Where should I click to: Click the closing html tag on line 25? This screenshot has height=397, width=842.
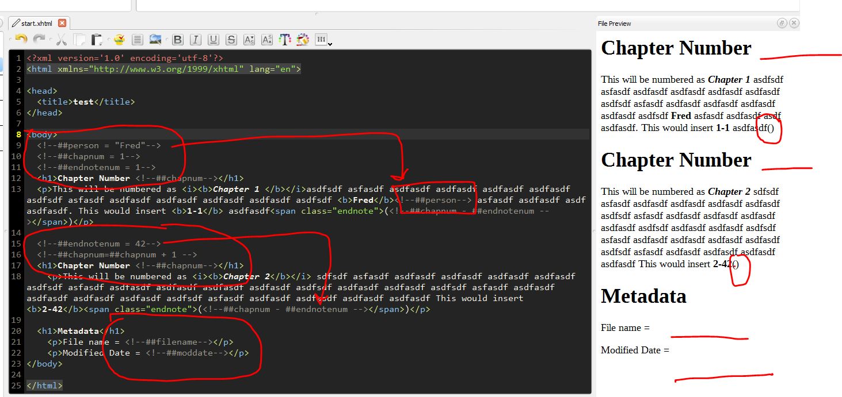[44, 386]
